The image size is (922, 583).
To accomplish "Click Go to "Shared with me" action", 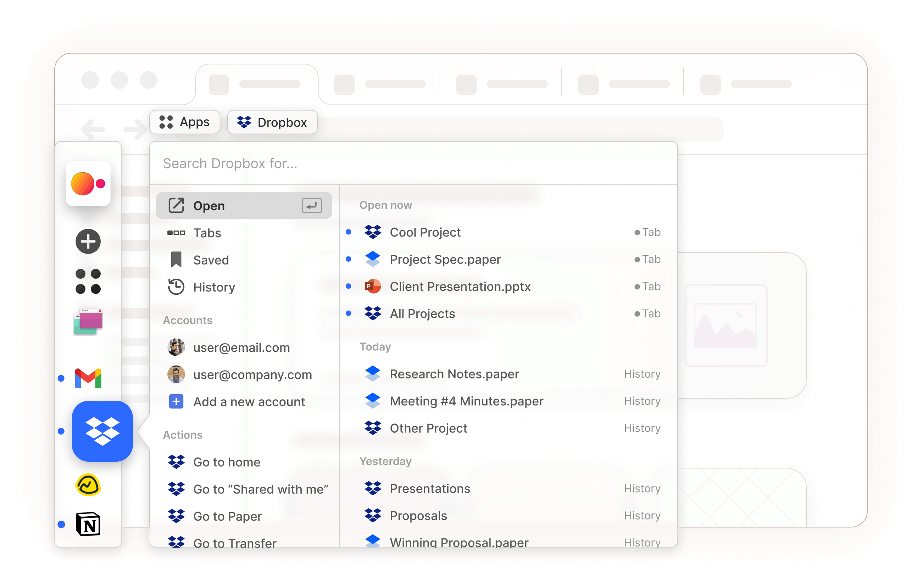I will tap(260, 489).
